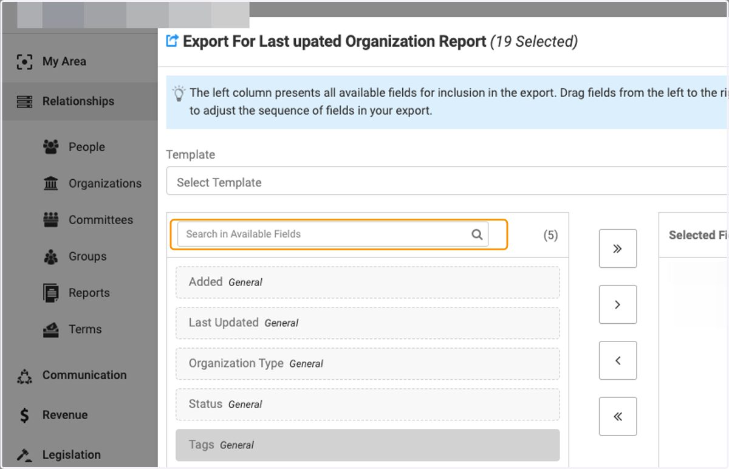The image size is (729, 469).
Task: Click the People icon in sidebar
Action: pyautogui.click(x=51, y=147)
